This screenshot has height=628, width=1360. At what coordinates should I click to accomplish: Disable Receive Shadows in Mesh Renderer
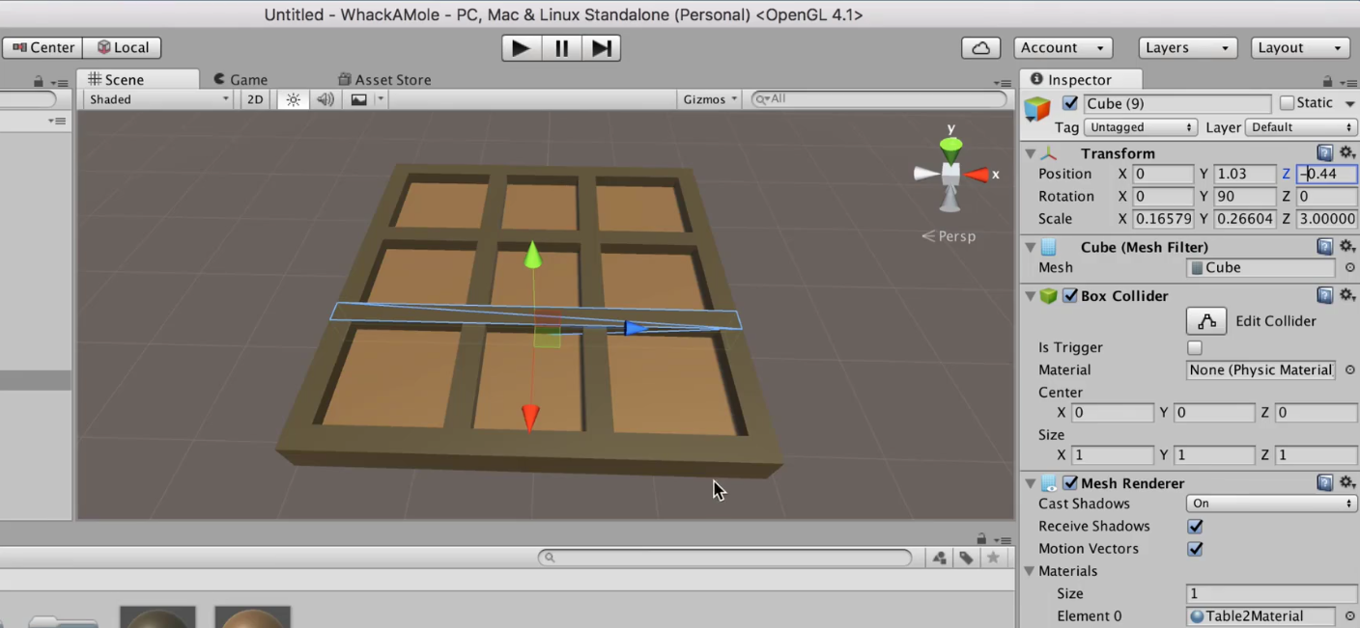pos(1195,526)
